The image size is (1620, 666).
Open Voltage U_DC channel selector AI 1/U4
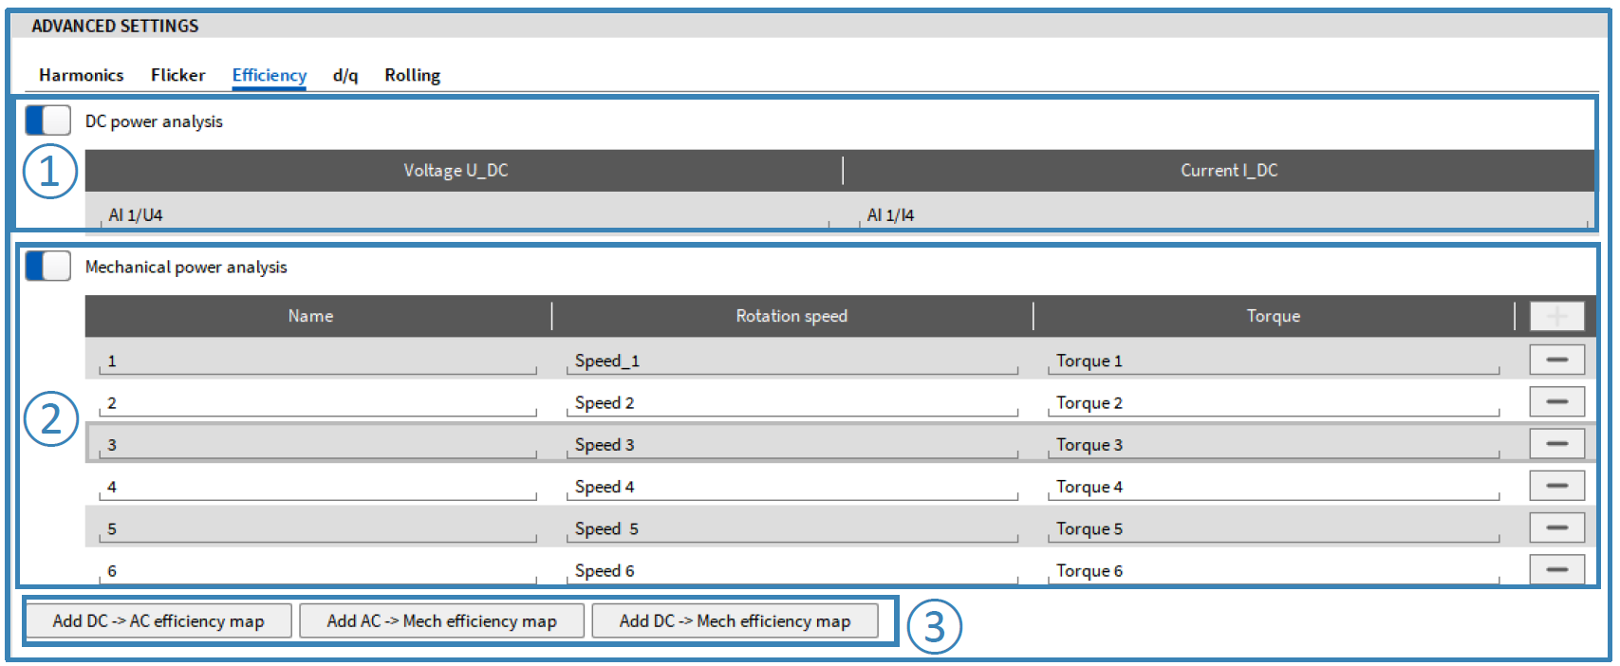point(463,215)
